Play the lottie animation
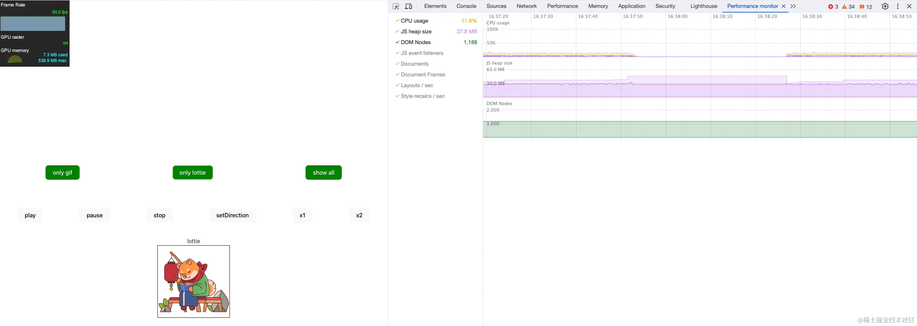Viewport: 917px width, 326px height. 30,215
